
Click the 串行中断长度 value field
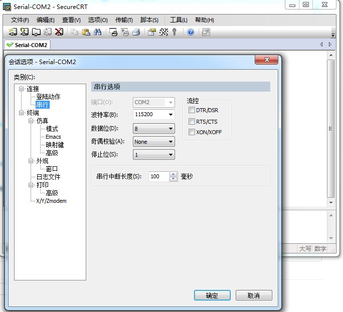(x=159, y=177)
